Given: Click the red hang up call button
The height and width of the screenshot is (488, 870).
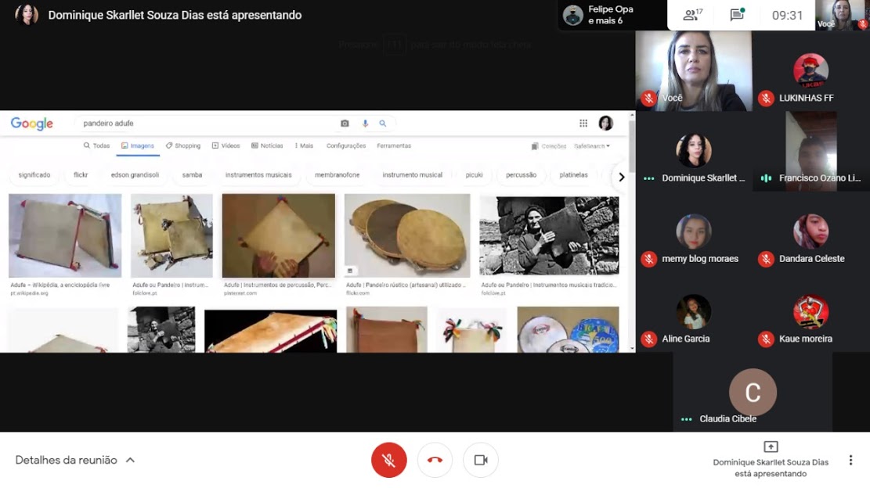Looking at the screenshot, I should click(x=435, y=460).
